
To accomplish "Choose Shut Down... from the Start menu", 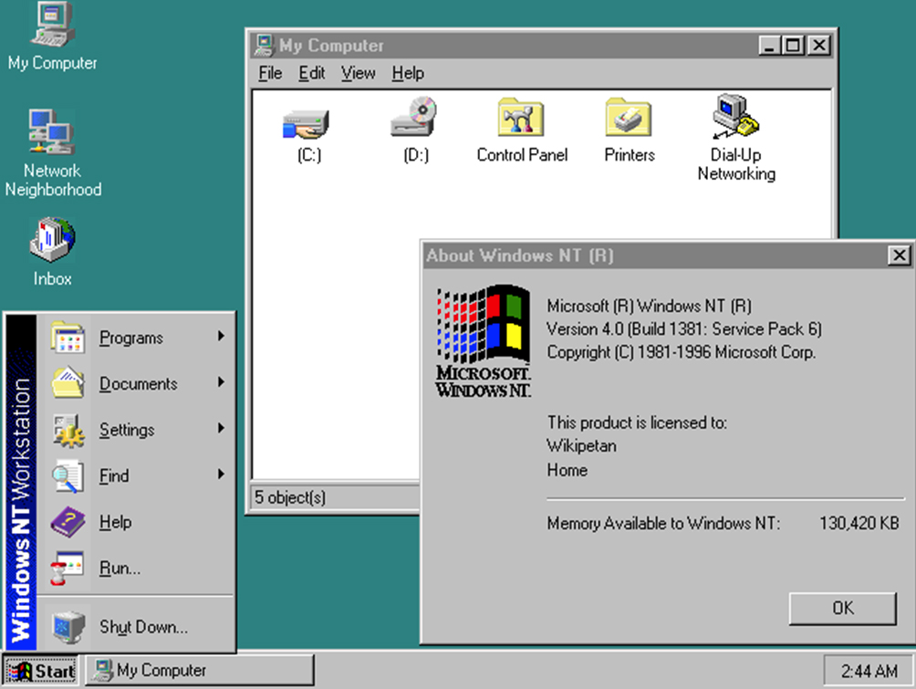I will tap(137, 626).
